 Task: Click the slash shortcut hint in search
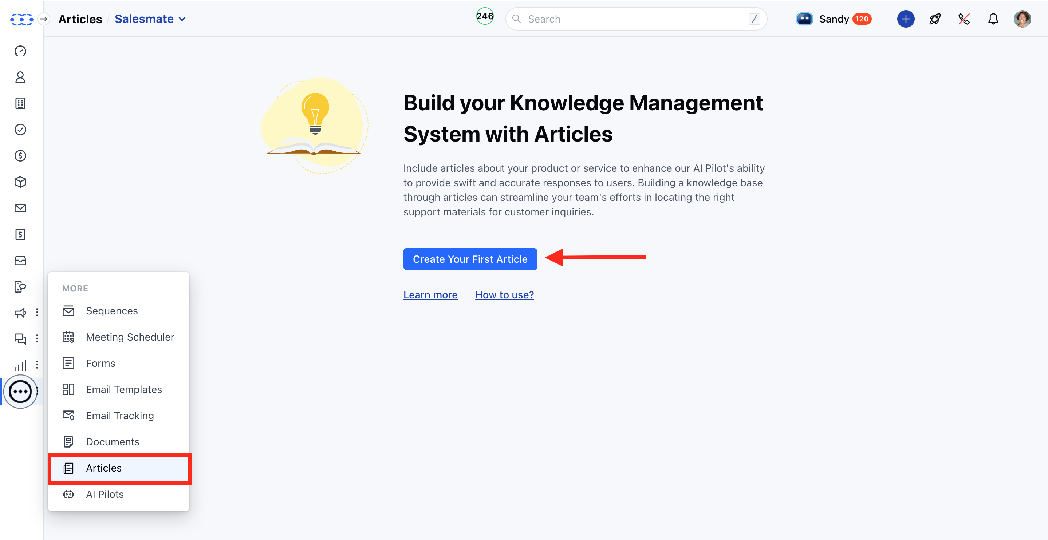[x=754, y=19]
